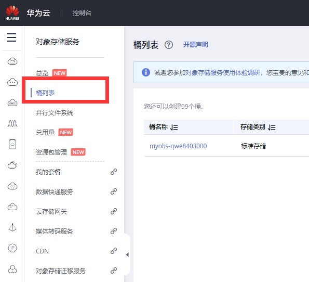The width and height of the screenshot is (309, 282).
Task: Open 我的套餐 in the navigation
Action: [48, 172]
